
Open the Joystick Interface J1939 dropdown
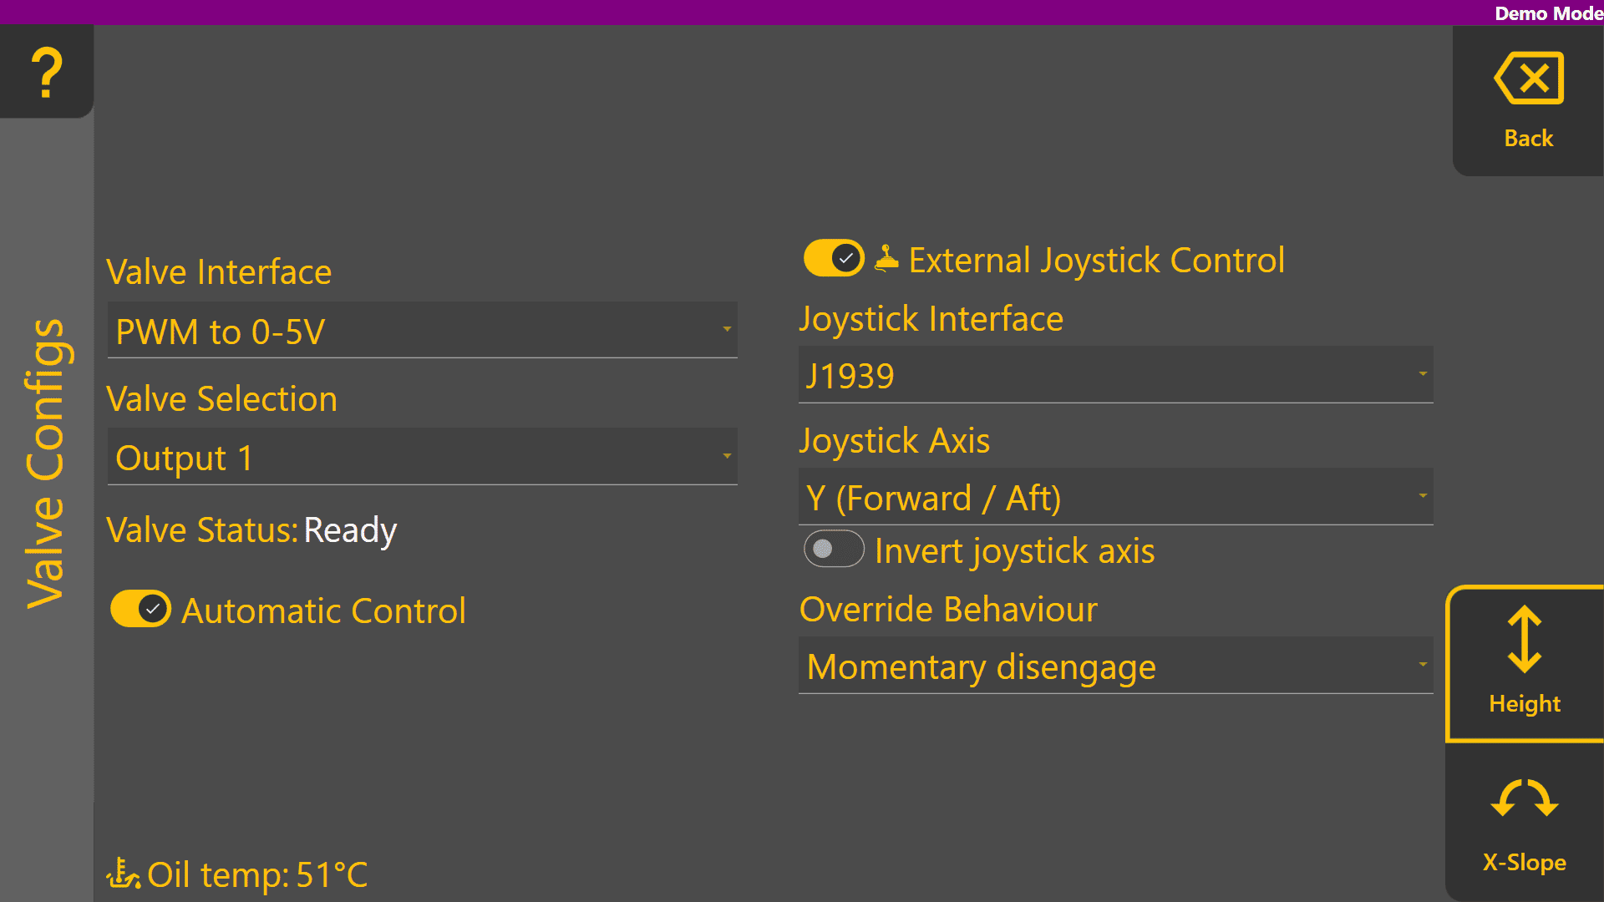pos(1115,375)
